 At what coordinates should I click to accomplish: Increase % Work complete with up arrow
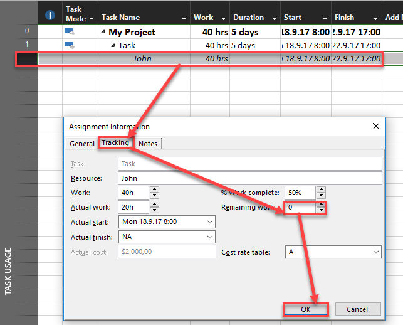click(x=322, y=189)
